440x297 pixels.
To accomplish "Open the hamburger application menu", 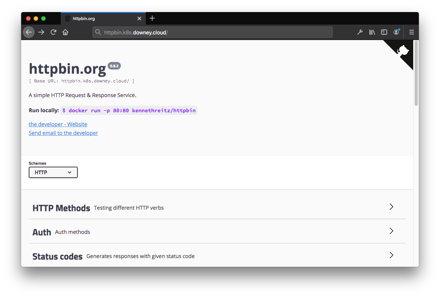I will tap(411, 32).
